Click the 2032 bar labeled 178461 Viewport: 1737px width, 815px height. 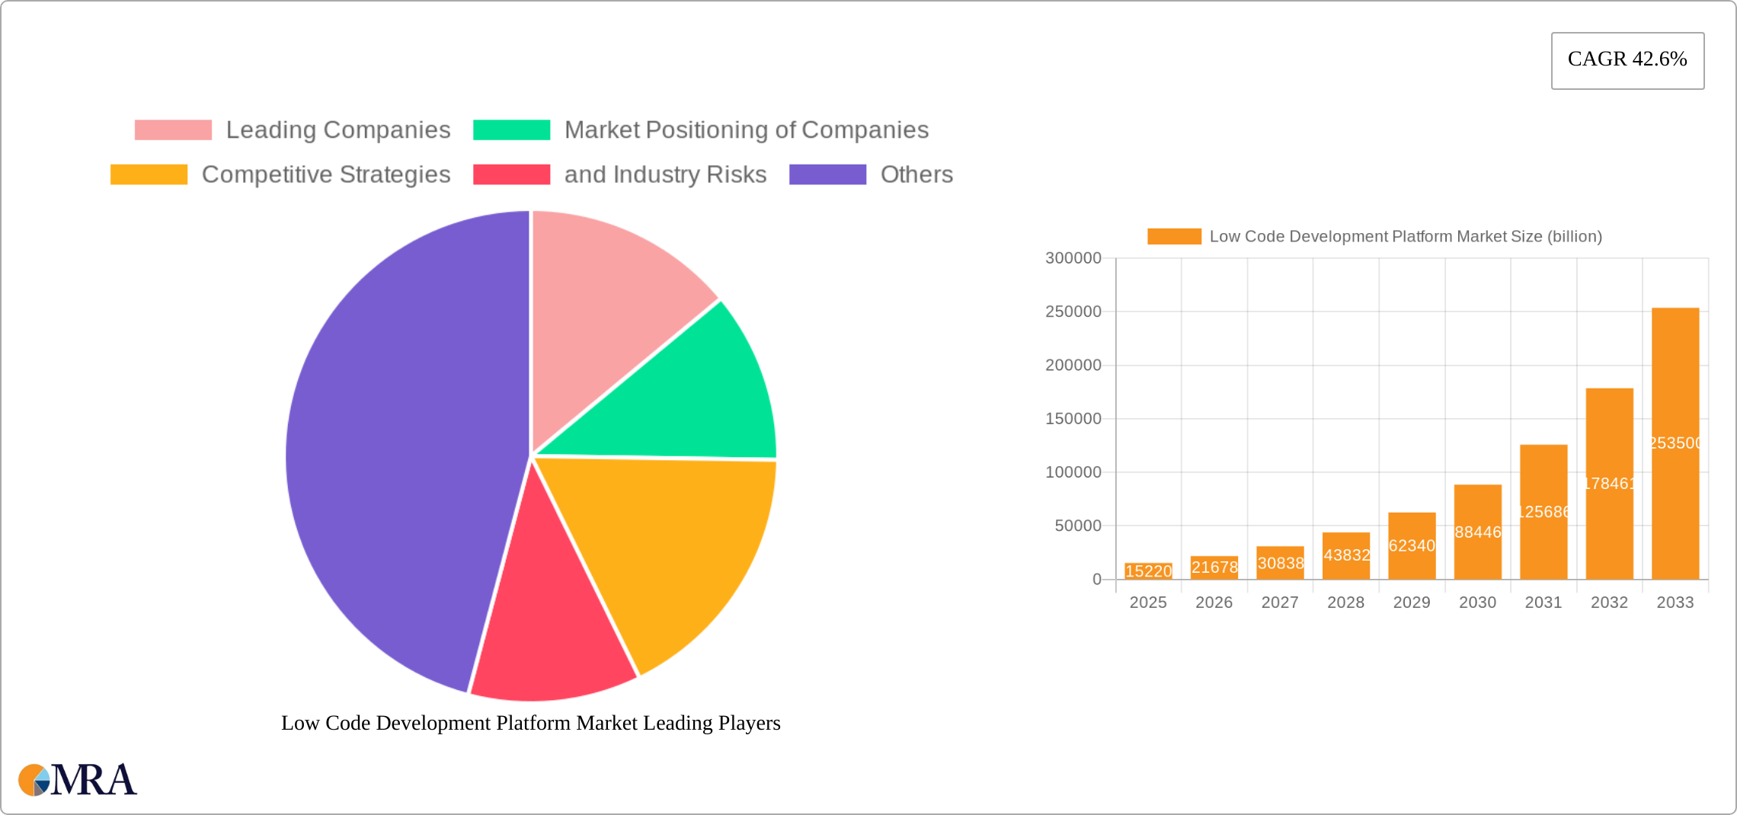click(x=1610, y=484)
